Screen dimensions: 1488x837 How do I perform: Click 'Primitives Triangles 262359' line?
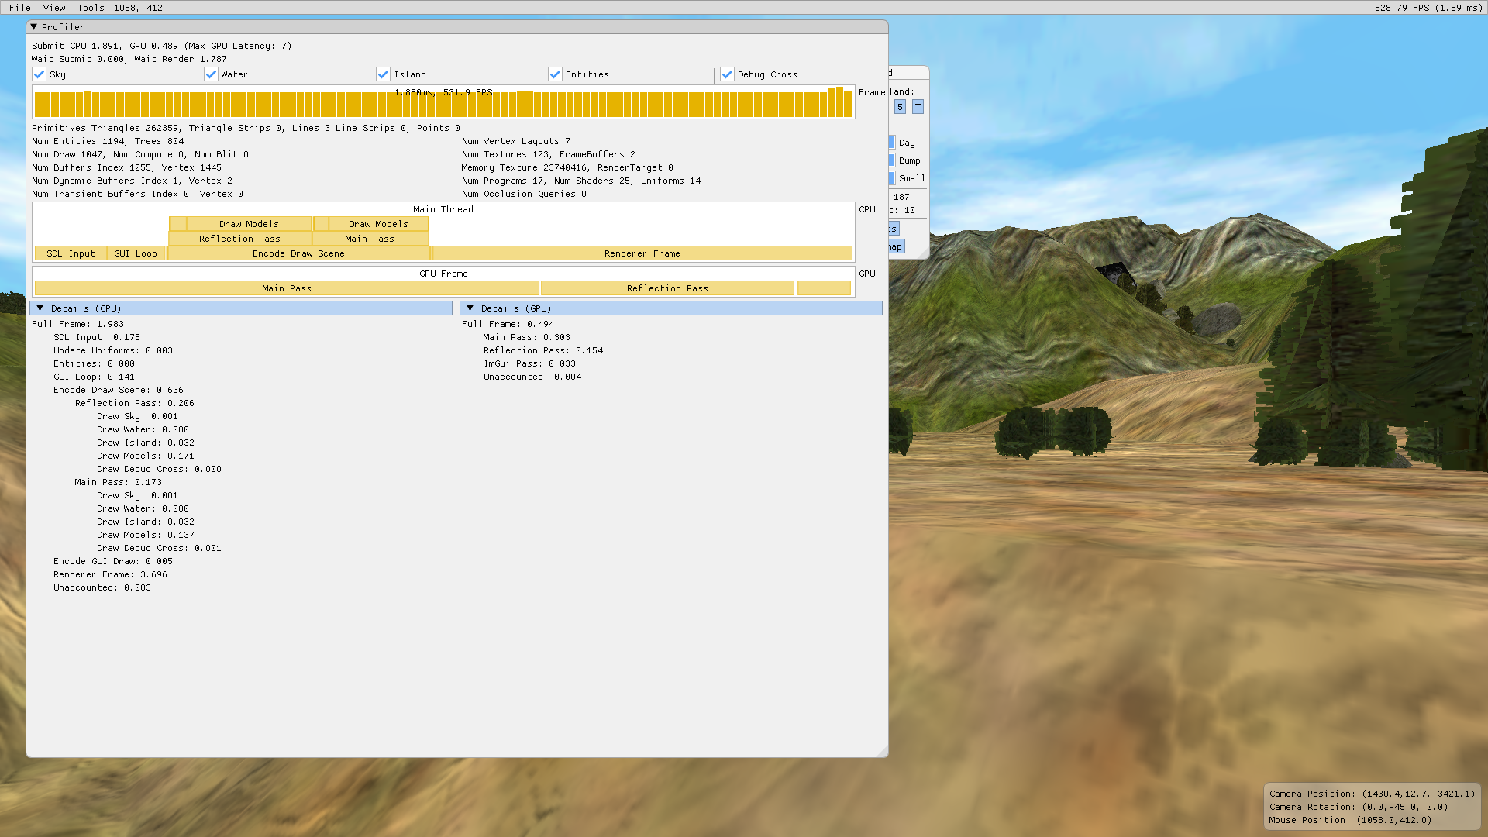point(246,128)
